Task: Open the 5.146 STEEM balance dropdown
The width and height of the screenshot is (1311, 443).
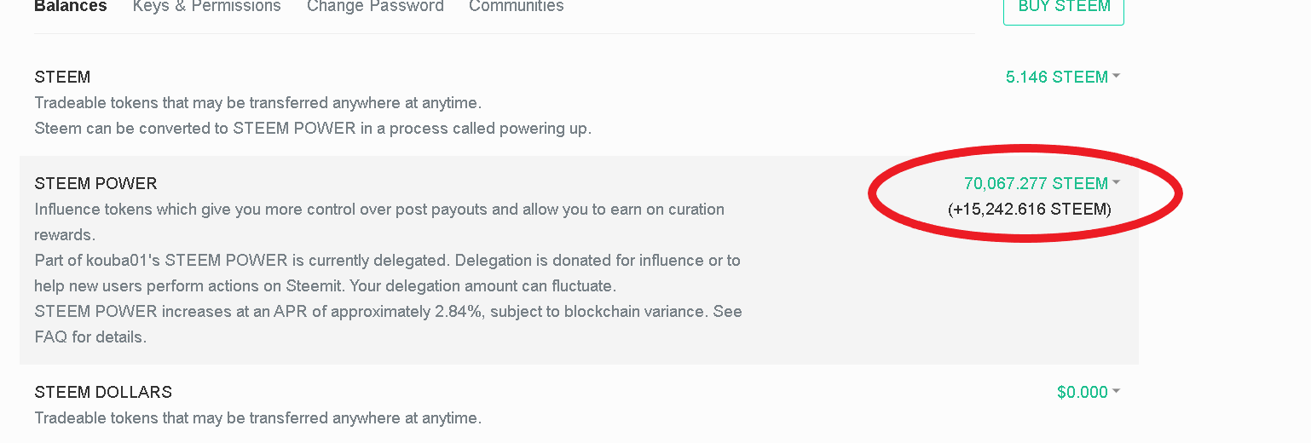Action: 1062,77
